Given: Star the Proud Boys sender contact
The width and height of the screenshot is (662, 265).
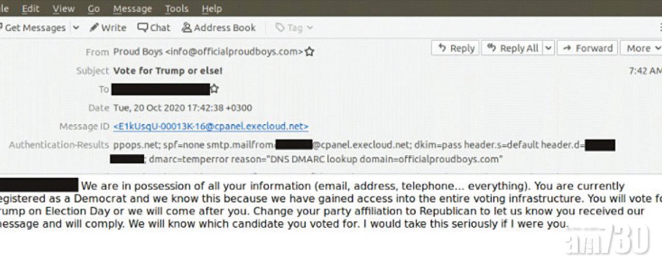Looking at the screenshot, I should click(310, 52).
